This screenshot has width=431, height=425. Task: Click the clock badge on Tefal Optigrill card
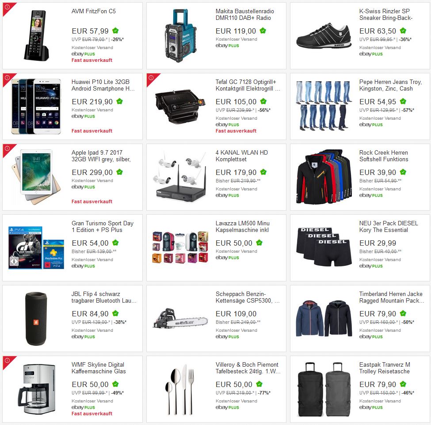151,78
